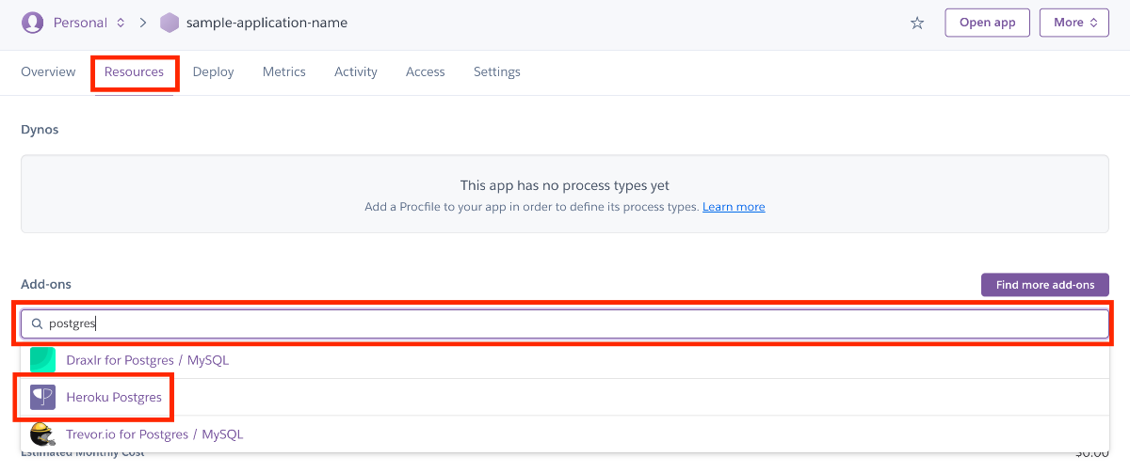This screenshot has width=1130, height=473.
Task: View the Activity tab
Action: [355, 71]
